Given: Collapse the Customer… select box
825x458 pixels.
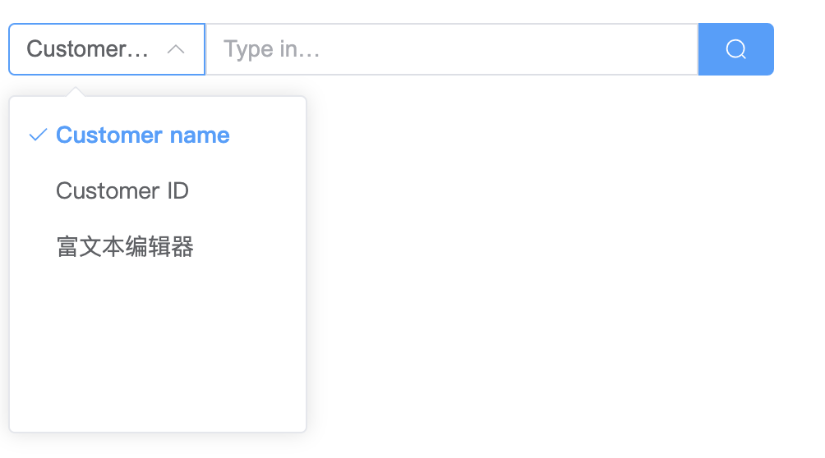Looking at the screenshot, I should pyautogui.click(x=107, y=49).
